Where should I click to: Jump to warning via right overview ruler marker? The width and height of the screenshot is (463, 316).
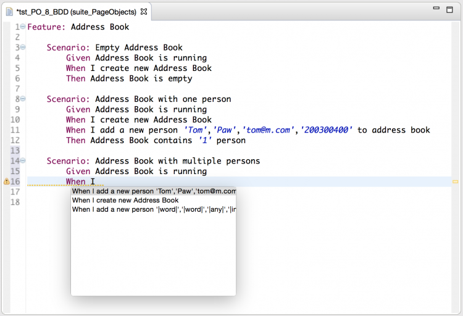[456, 181]
